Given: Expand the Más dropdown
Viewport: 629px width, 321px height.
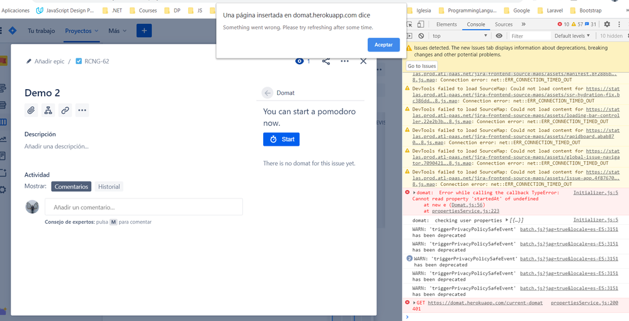Looking at the screenshot, I should click(117, 30).
